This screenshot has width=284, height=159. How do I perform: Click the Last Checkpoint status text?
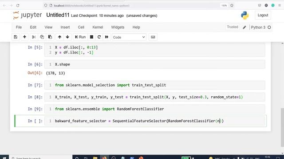(x=97, y=16)
